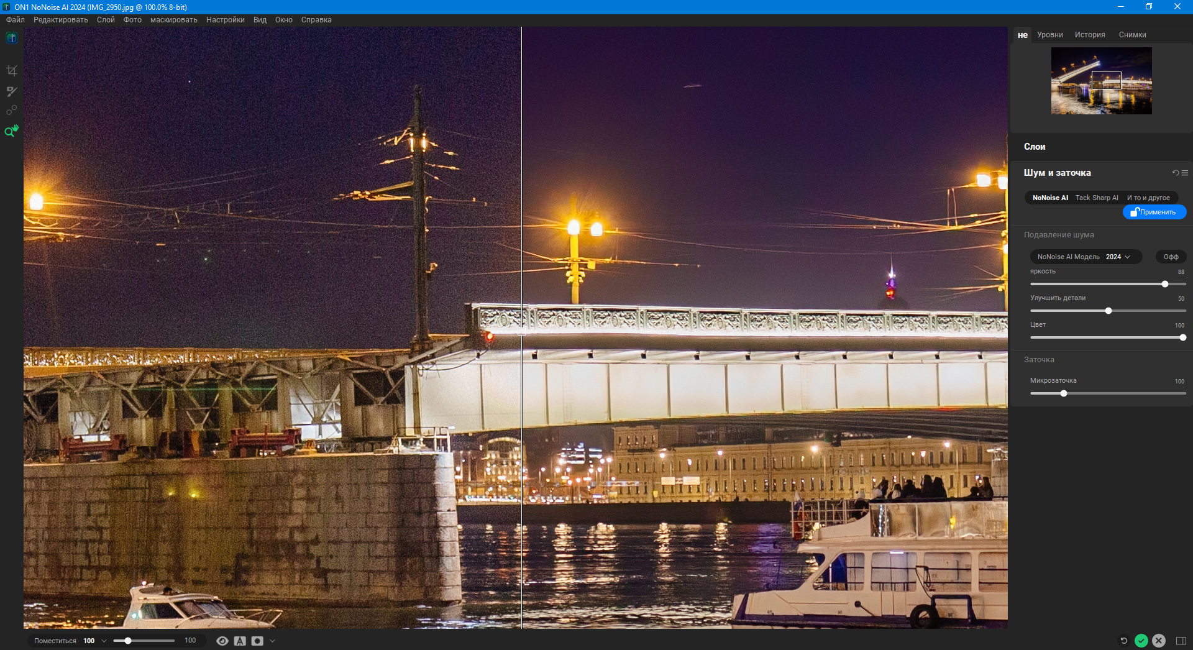Choose the Tack Sharp AI mode
The image size is (1193, 650).
point(1096,198)
